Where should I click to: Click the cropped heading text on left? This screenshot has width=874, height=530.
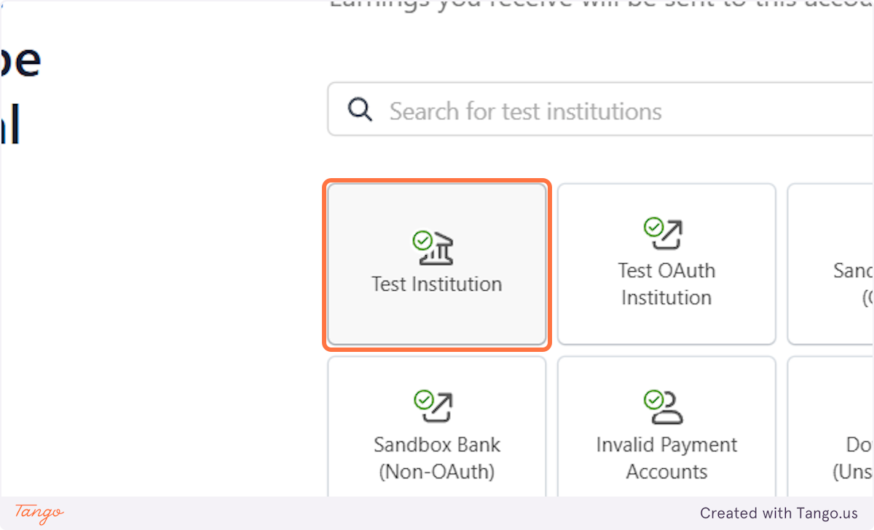(20, 92)
